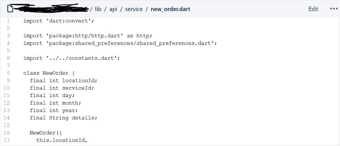Click the Edit button
This screenshot has height=146, width=340.
[x=313, y=9]
